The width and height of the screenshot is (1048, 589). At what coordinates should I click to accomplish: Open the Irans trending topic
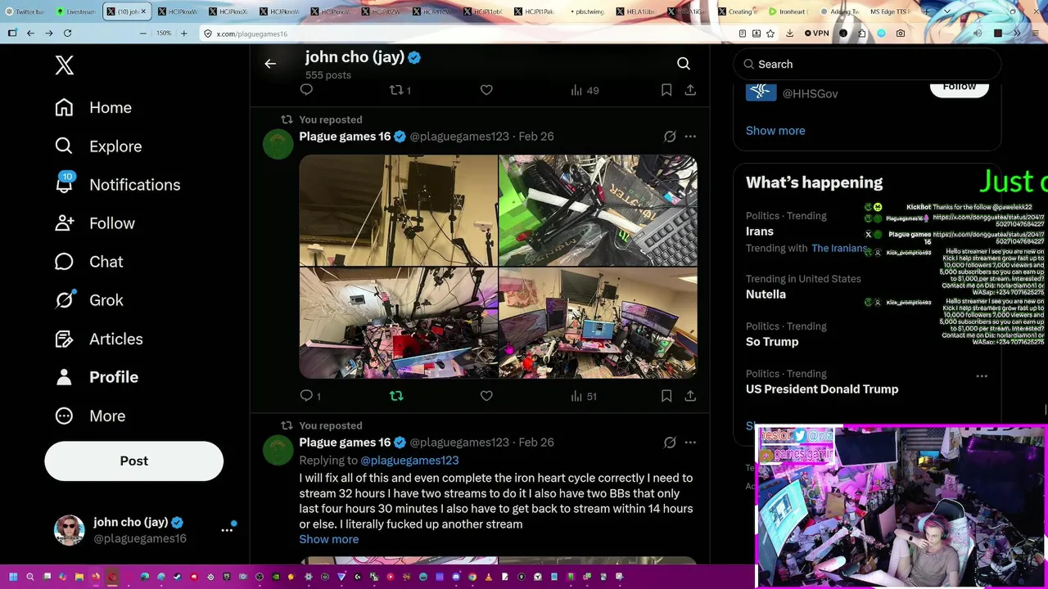coord(760,232)
